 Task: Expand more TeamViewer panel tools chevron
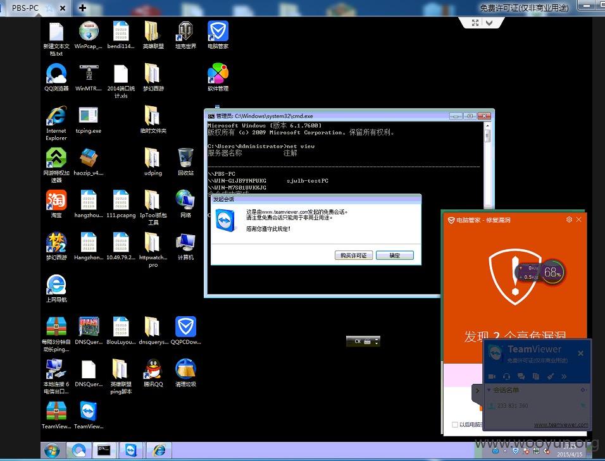tap(564, 376)
